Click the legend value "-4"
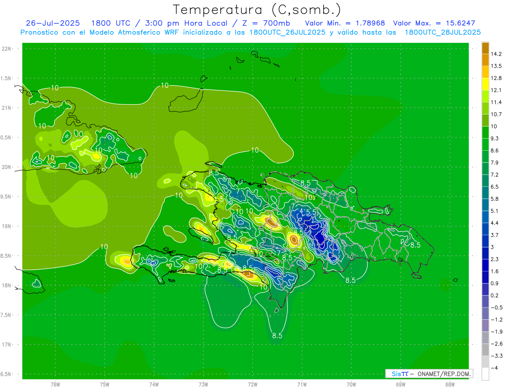The width and height of the screenshot is (505, 390). (494, 368)
